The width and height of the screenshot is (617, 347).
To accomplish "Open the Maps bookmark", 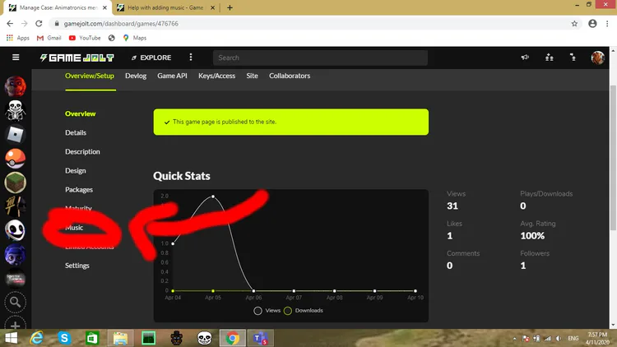I will pyautogui.click(x=135, y=38).
